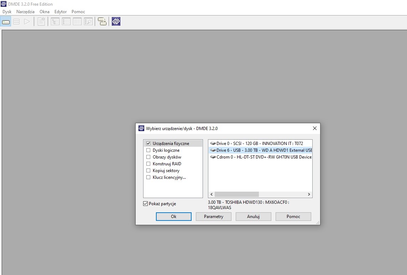This screenshot has height=275, width=407.
Task: Click right arrow of drive list scrollbar
Action: pos(309,194)
